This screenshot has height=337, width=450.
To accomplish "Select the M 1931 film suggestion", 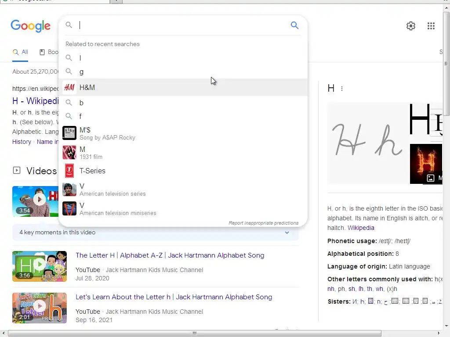I will pyautogui.click(x=183, y=152).
